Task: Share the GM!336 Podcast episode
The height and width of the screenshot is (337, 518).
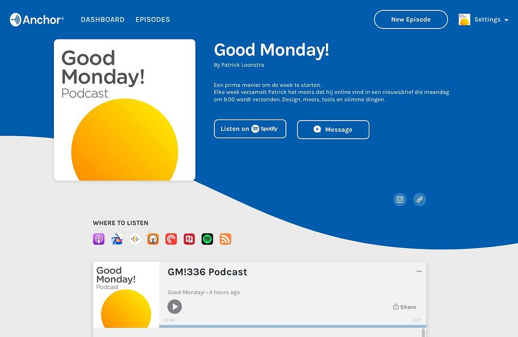Action: tap(405, 307)
